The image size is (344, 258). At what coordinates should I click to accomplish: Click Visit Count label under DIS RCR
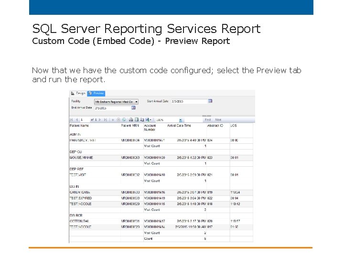coord(152,233)
